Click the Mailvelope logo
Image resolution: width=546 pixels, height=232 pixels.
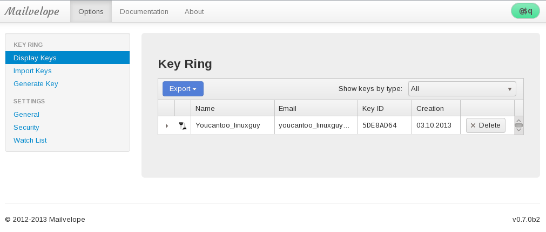pos(32,11)
